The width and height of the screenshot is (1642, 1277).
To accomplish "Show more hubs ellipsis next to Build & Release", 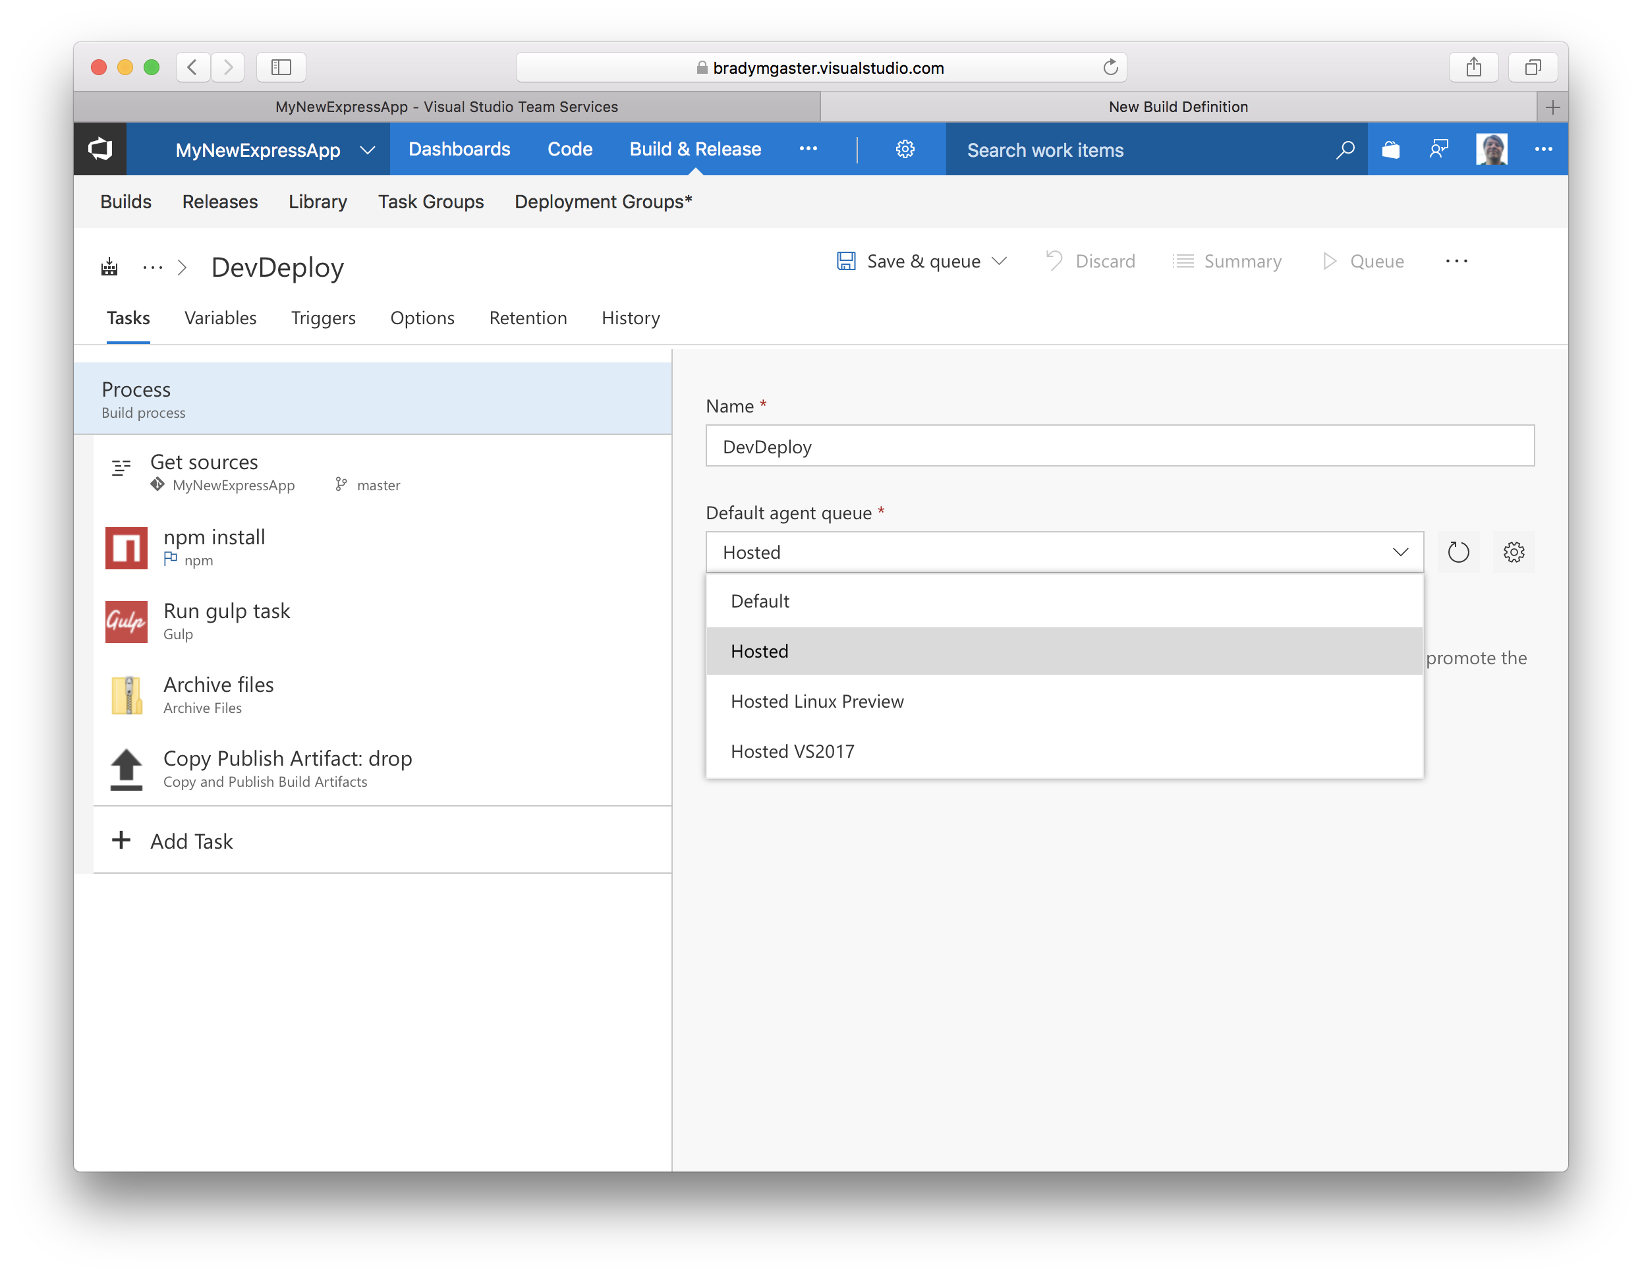I will pos(808,149).
